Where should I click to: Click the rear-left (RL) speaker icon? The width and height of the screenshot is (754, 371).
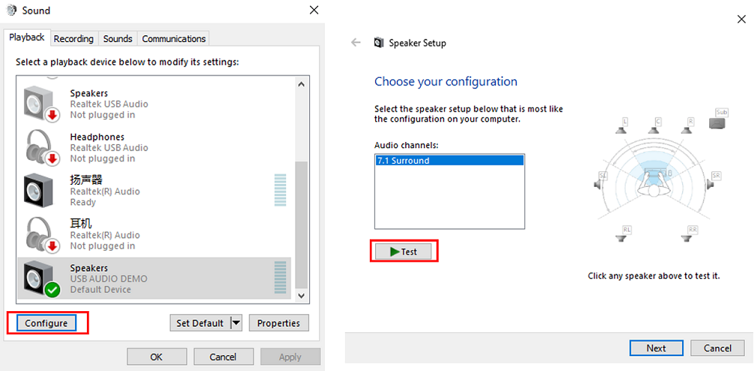pos(626,234)
